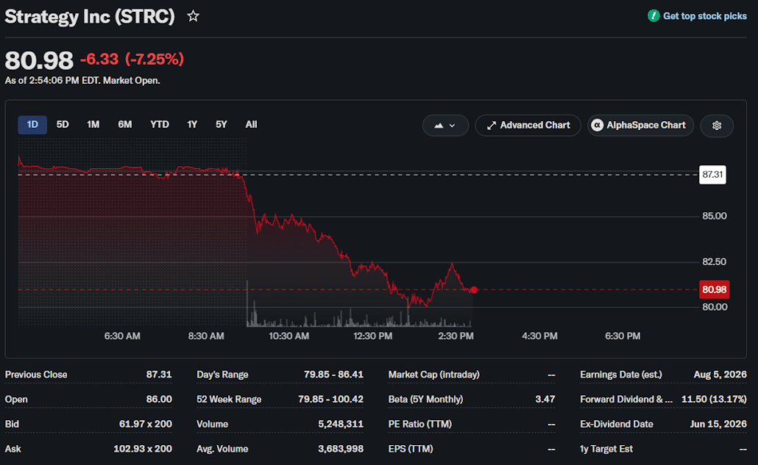Add STRC to watchlist with star icon
Screen dimensions: 758x465
(194, 16)
